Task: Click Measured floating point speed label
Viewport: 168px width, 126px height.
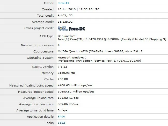Action: coord(31,85)
